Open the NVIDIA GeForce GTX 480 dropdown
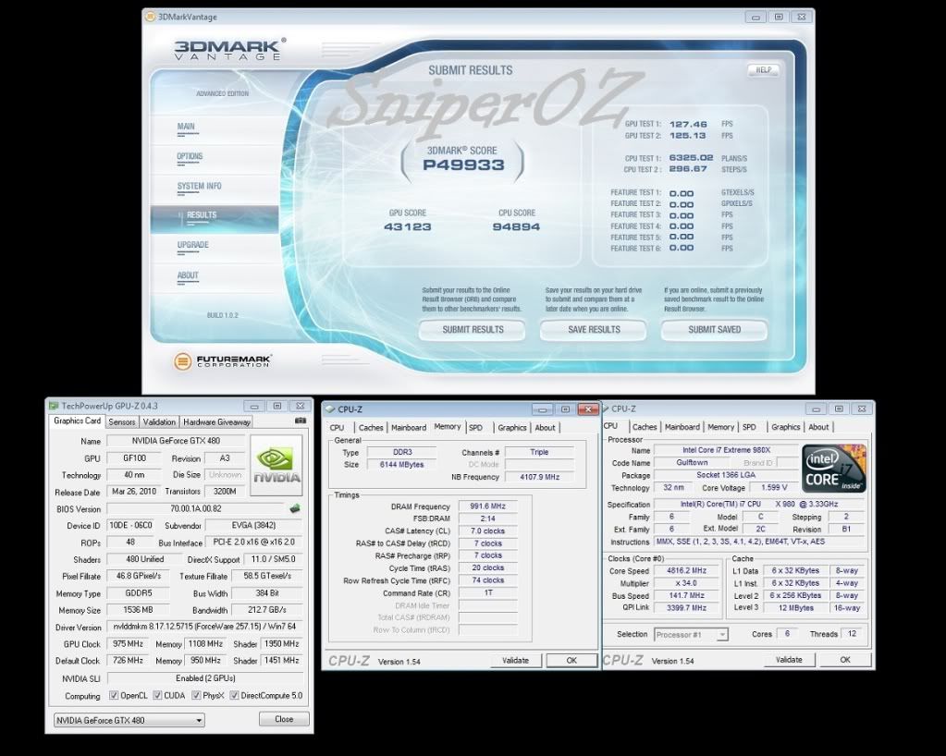 click(x=128, y=719)
